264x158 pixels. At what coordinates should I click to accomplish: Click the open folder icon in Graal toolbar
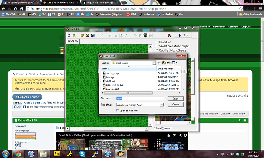point(82,35)
